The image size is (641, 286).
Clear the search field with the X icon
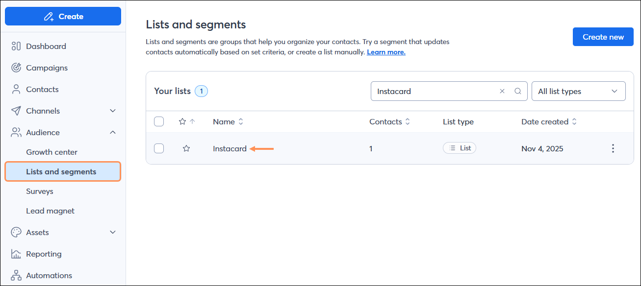502,91
